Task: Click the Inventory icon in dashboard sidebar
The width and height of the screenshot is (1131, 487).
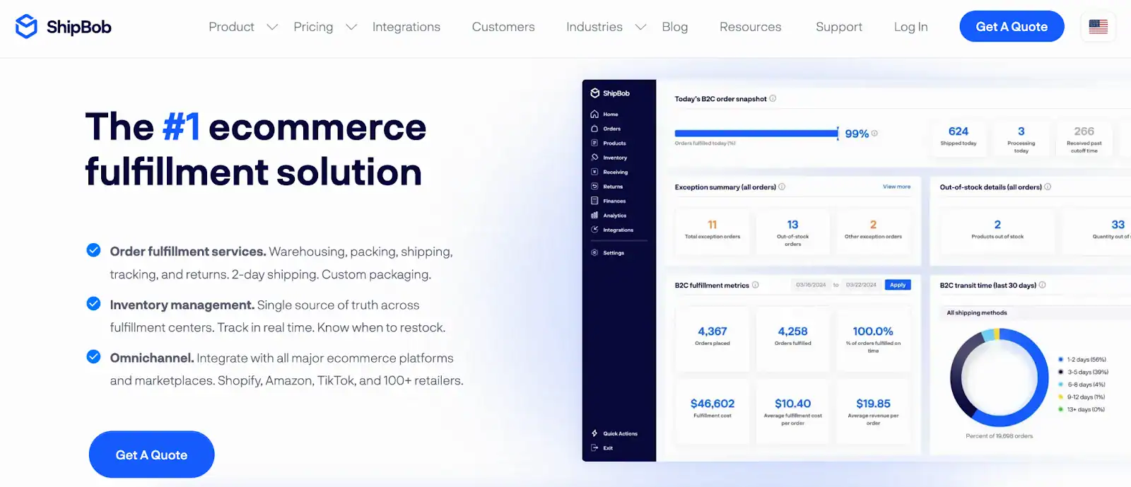Action: [x=594, y=158]
